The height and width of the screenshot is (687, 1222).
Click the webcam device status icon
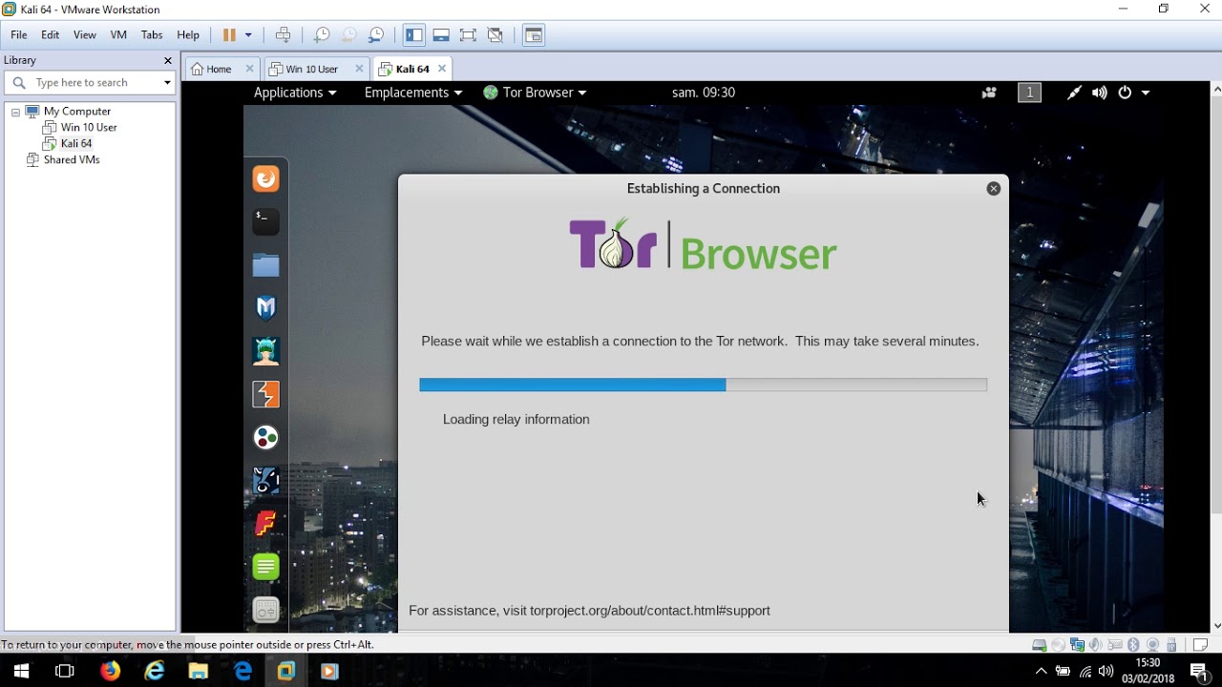(1153, 645)
